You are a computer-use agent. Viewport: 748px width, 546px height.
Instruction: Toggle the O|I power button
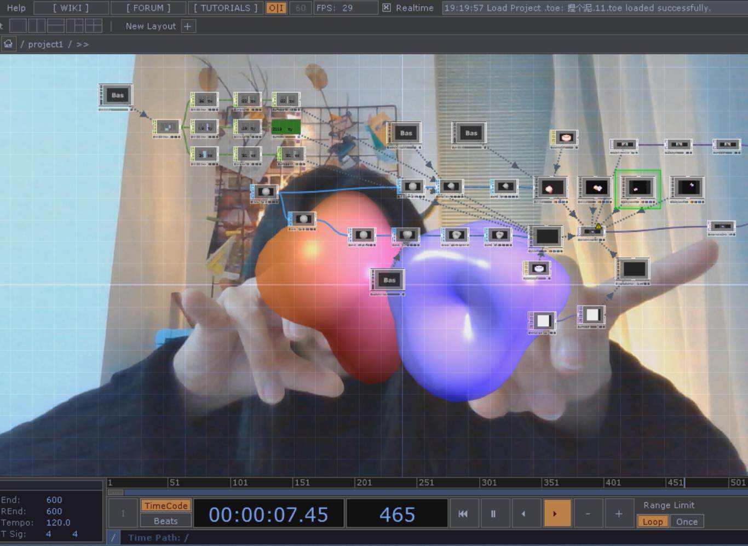pos(276,8)
